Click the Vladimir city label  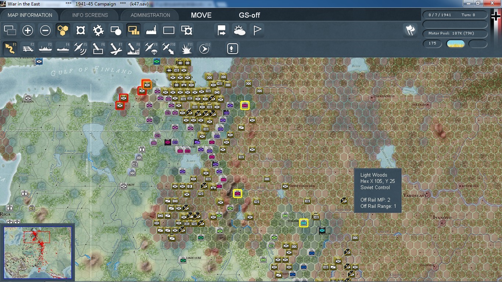click(426, 265)
